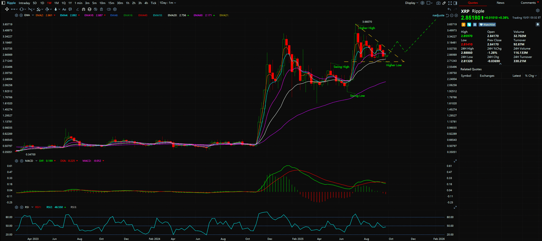Screen dimensions: 542x241
Task: Open fullscreen chart view
Action: coord(450,3)
